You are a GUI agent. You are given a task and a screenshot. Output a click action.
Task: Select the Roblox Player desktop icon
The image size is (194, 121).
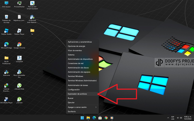19,32
